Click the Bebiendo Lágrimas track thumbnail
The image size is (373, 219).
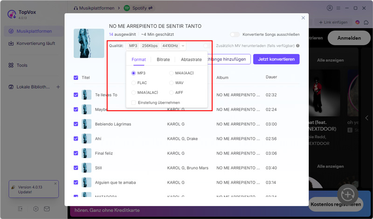[x=87, y=124]
